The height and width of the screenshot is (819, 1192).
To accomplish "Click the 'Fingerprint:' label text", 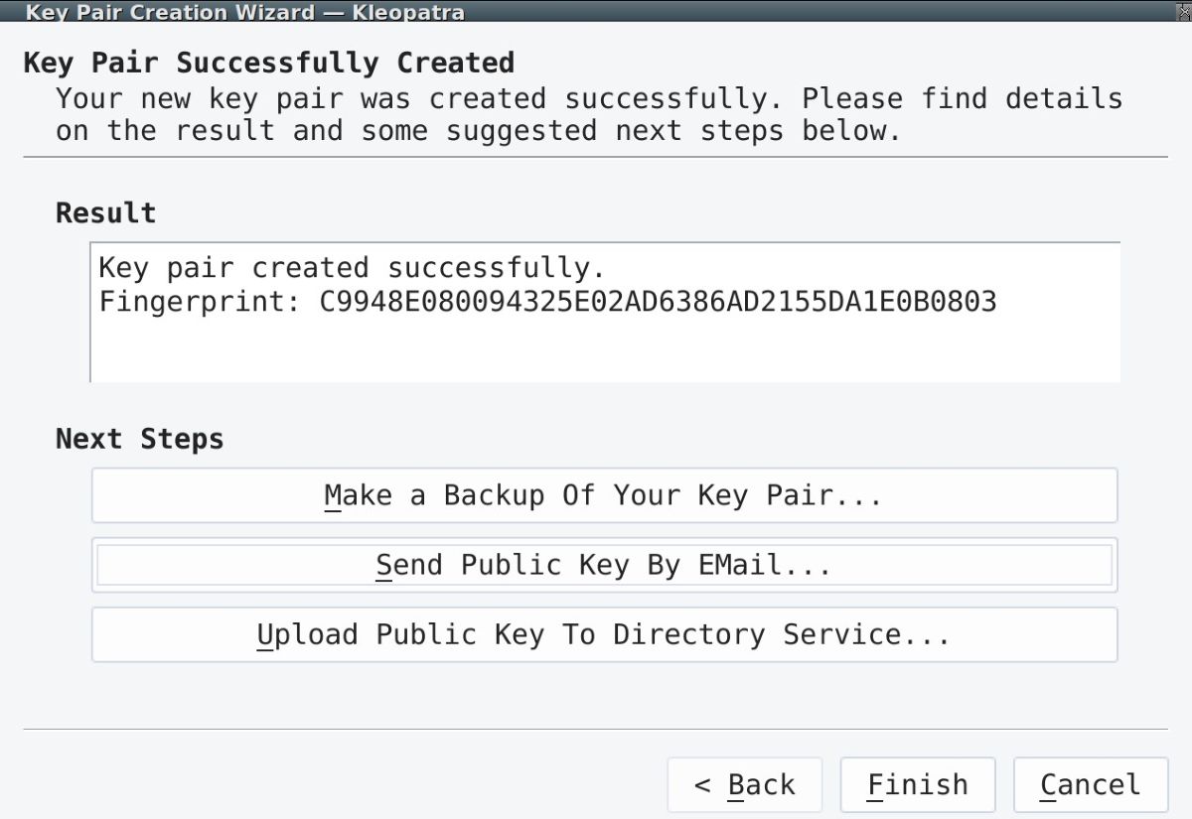I will (x=199, y=302).
